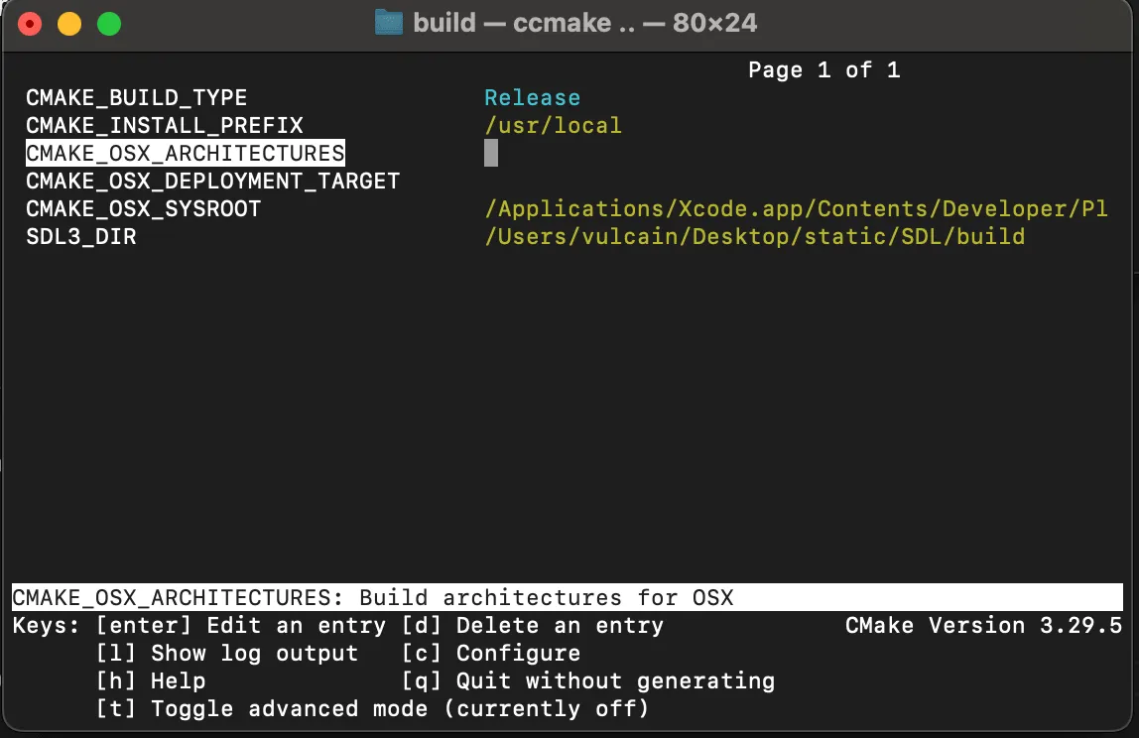Viewport: 1139px width, 738px height.
Task: Click the empty architectures value cursor field
Action: [491, 154]
